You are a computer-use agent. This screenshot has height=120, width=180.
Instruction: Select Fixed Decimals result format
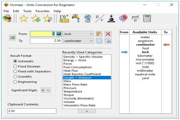click(27, 66)
